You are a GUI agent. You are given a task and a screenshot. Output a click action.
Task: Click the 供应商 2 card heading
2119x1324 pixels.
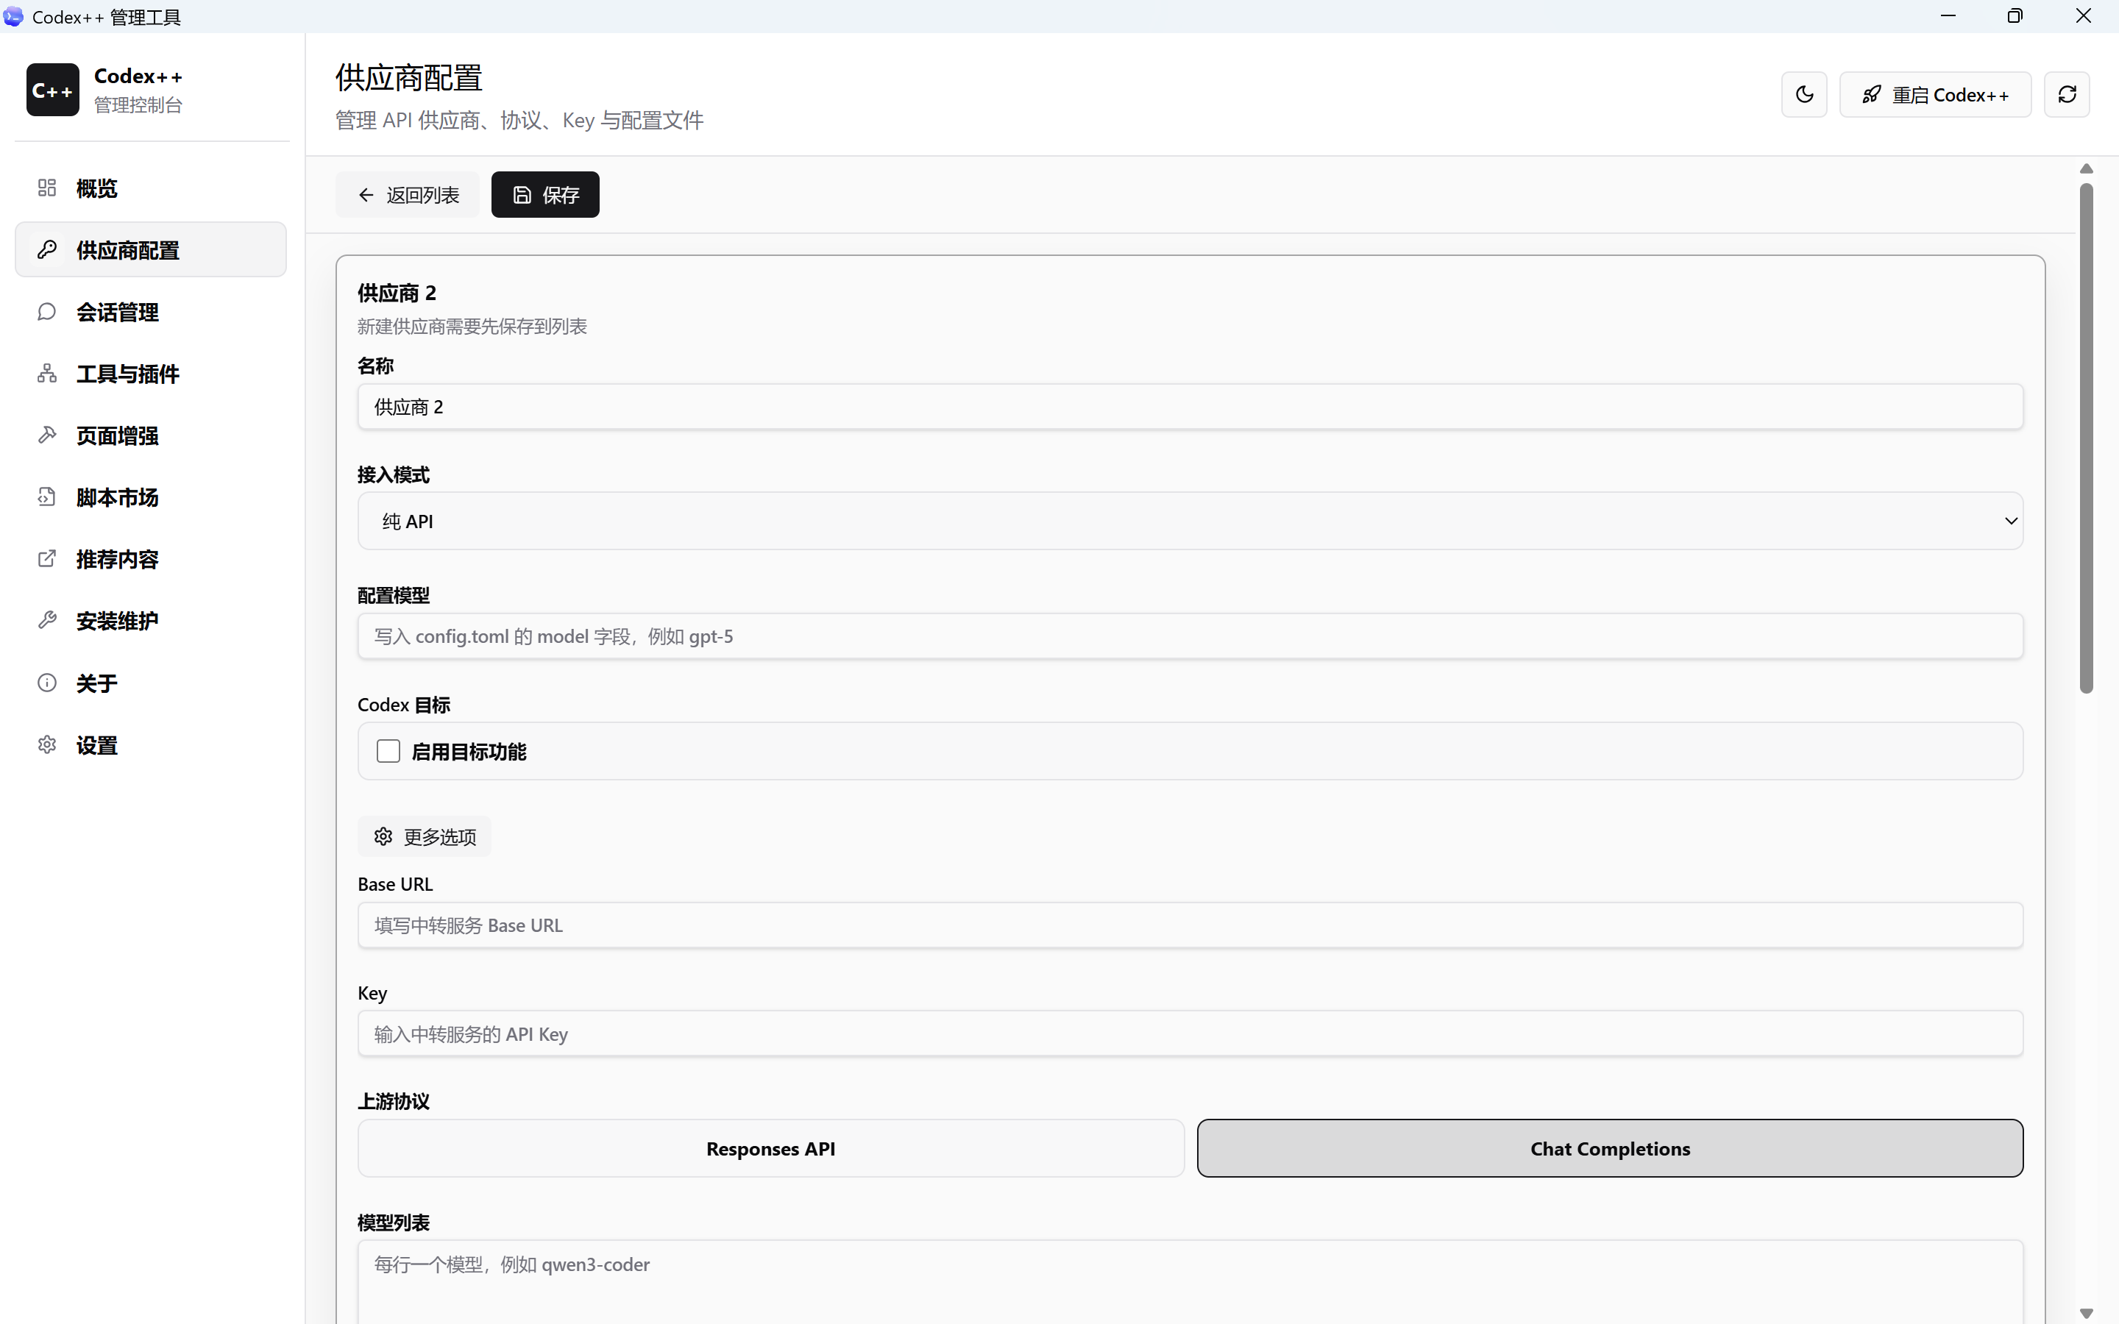click(397, 293)
